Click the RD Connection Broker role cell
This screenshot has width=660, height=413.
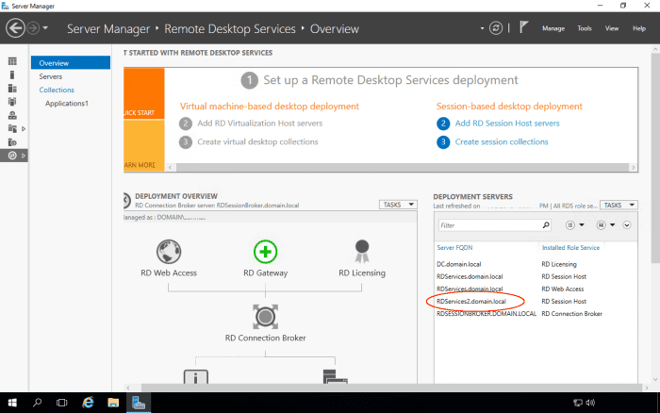pos(571,314)
